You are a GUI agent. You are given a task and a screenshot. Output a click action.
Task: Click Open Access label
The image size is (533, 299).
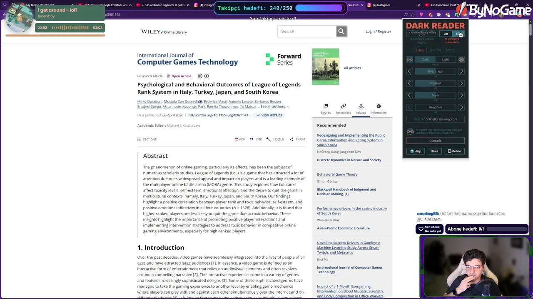[181, 76]
